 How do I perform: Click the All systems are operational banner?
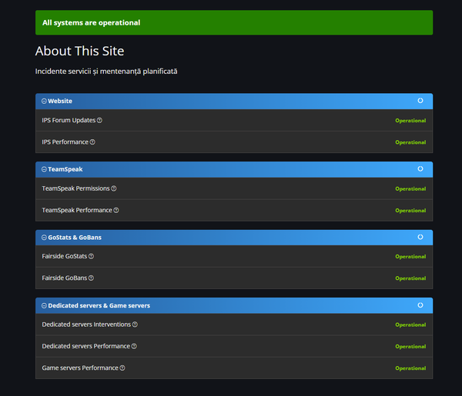coord(234,22)
